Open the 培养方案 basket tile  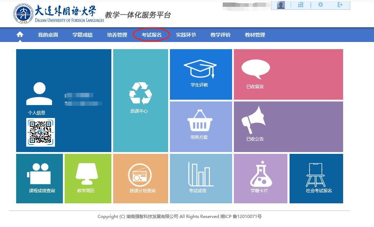[200, 127]
